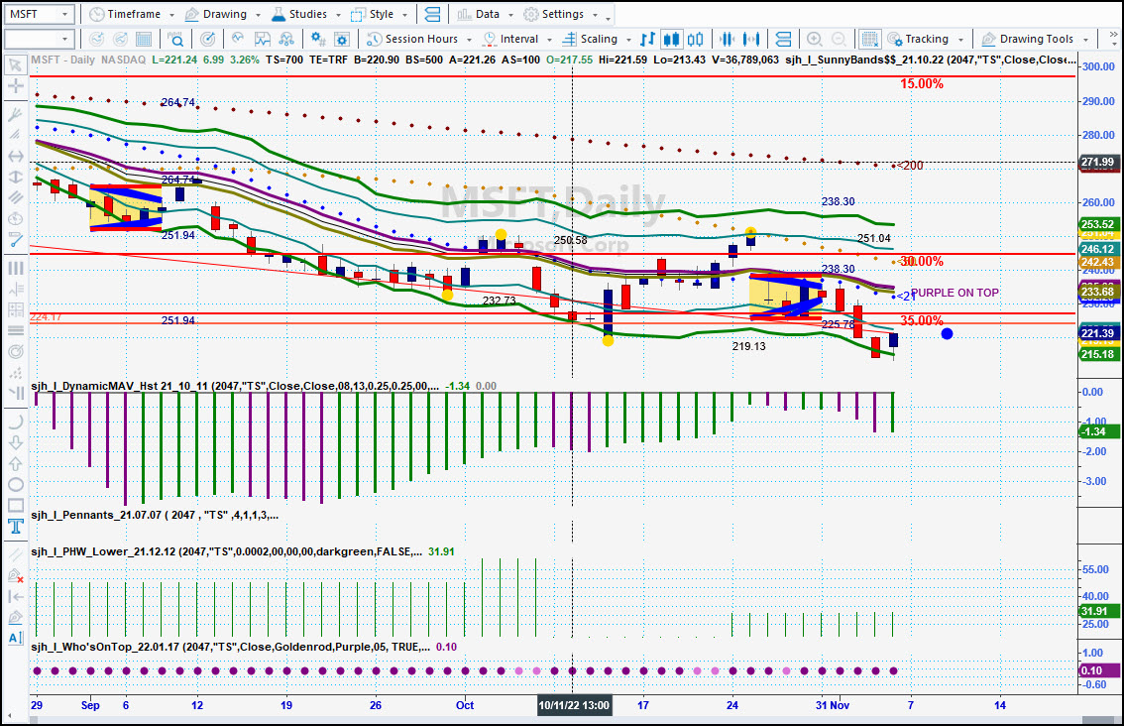Open the Style menu
1124x726 pixels.
[380, 14]
